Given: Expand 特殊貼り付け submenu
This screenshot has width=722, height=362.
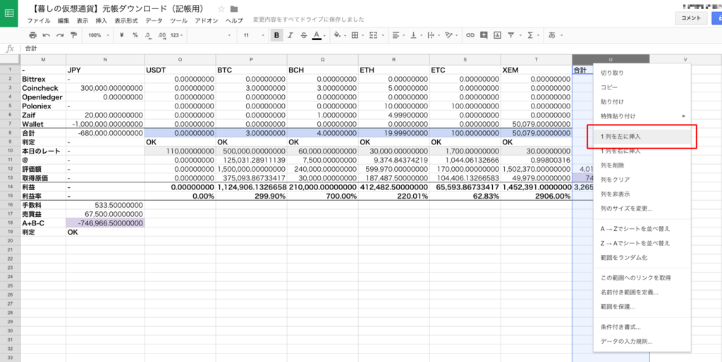Looking at the screenshot, I should (642, 116).
